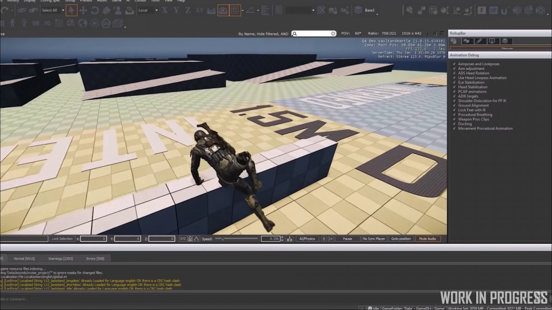Click the Link objects chain icon
Screen dimensions: 552x310
click(x=22, y=10)
